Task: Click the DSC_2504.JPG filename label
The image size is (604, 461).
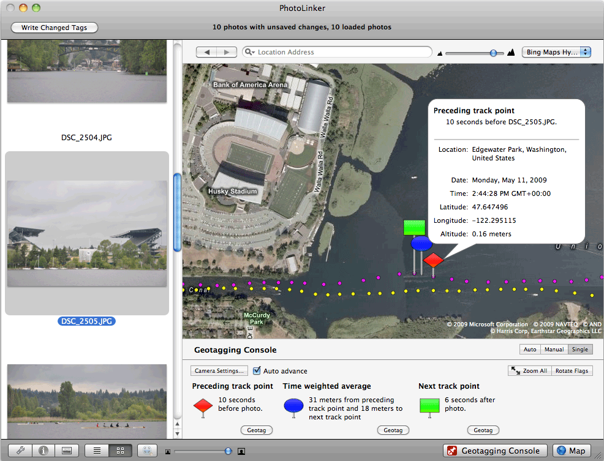Action: [86, 138]
